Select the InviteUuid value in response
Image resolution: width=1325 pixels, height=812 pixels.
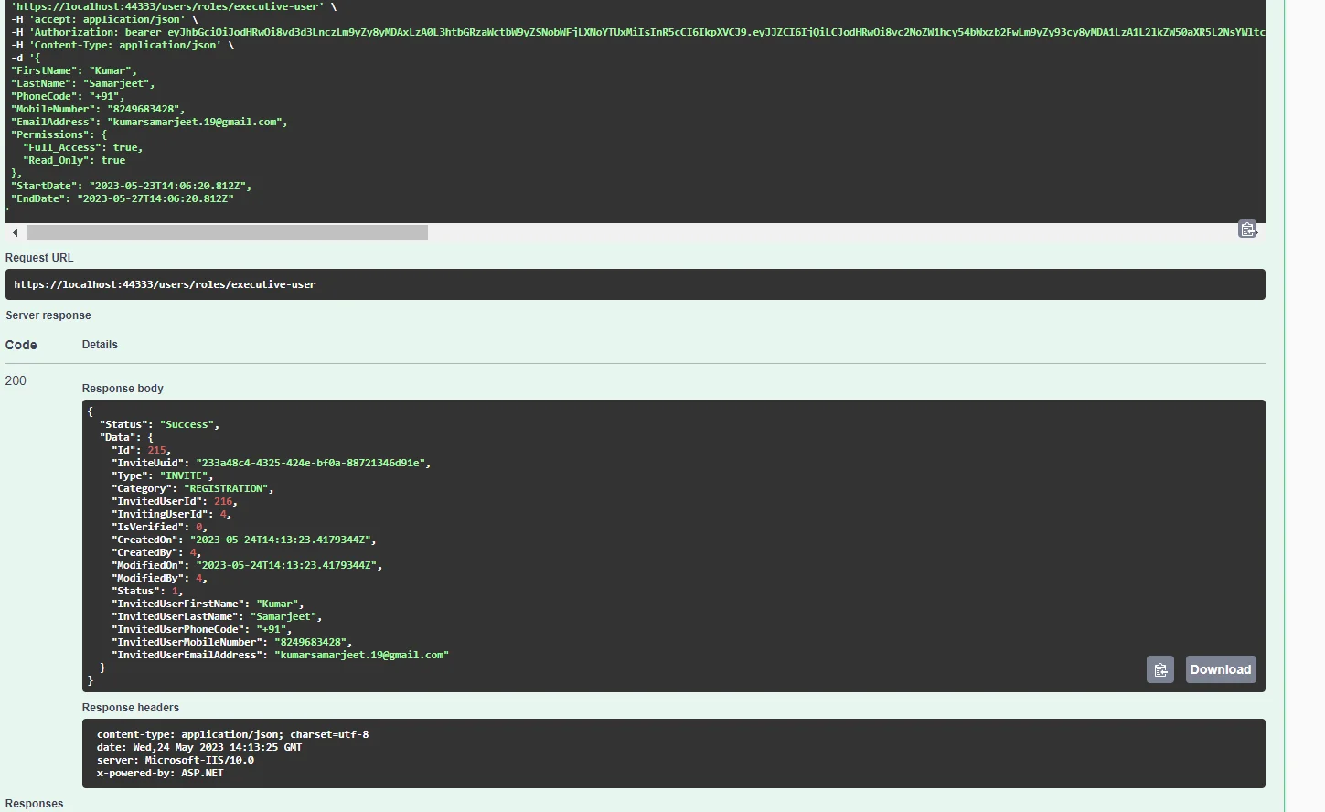coord(311,463)
